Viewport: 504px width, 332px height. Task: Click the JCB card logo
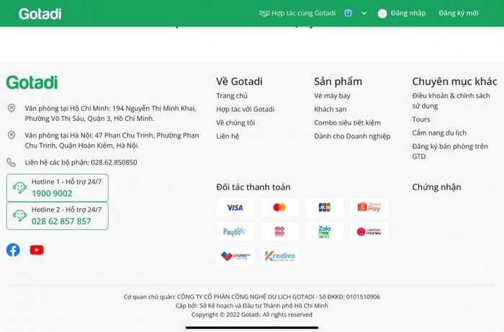click(x=324, y=207)
